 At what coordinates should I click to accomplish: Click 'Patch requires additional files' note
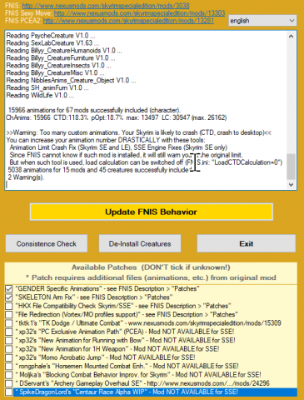[x=151, y=277]
